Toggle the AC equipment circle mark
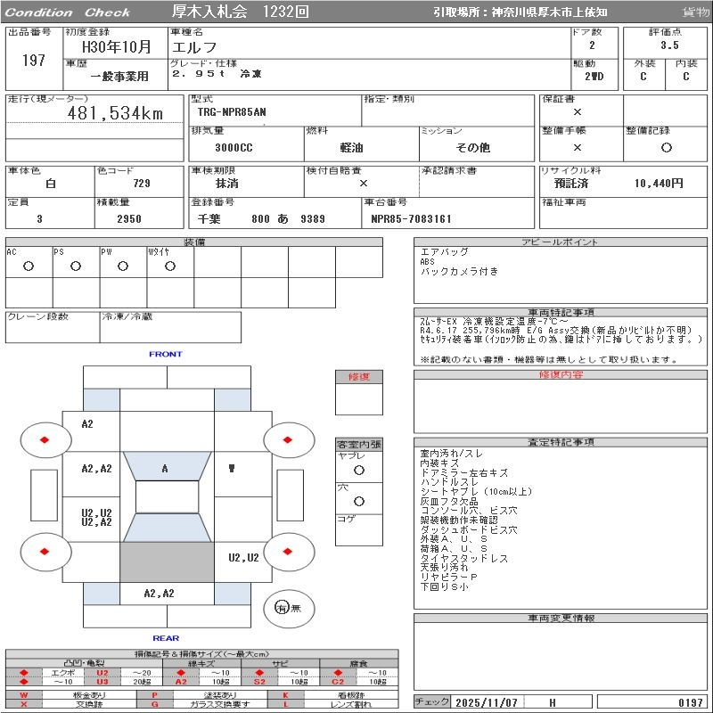The width and height of the screenshot is (713, 713). (29, 266)
